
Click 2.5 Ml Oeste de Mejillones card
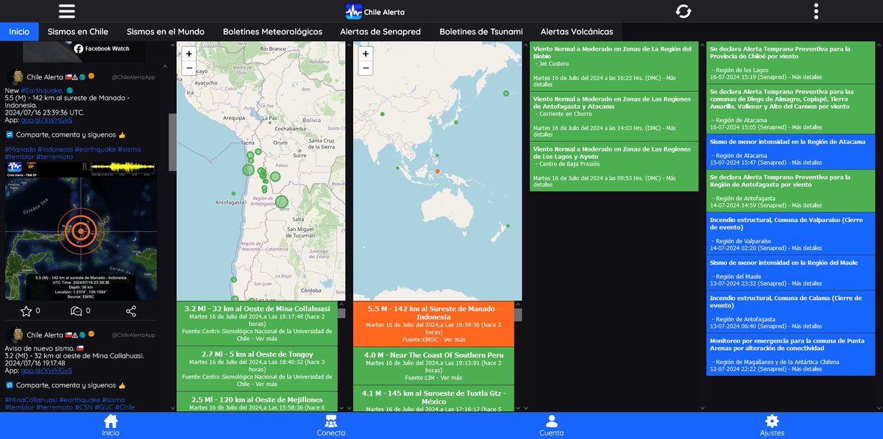point(257,403)
